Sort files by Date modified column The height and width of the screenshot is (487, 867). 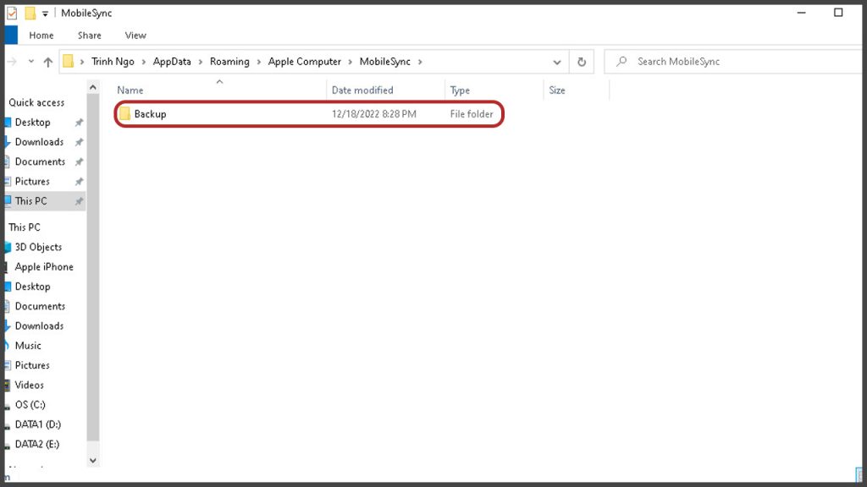[362, 90]
